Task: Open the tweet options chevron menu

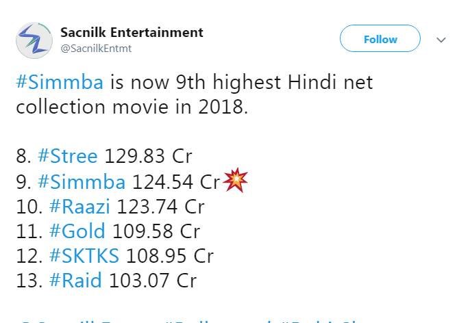Action: [x=441, y=40]
